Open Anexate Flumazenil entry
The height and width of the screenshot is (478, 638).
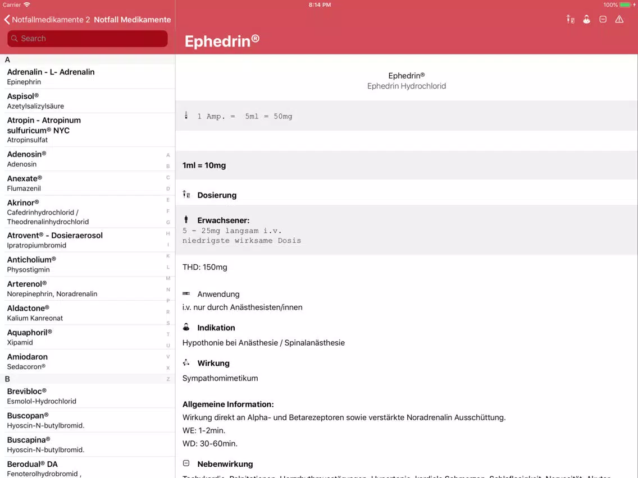click(x=88, y=183)
